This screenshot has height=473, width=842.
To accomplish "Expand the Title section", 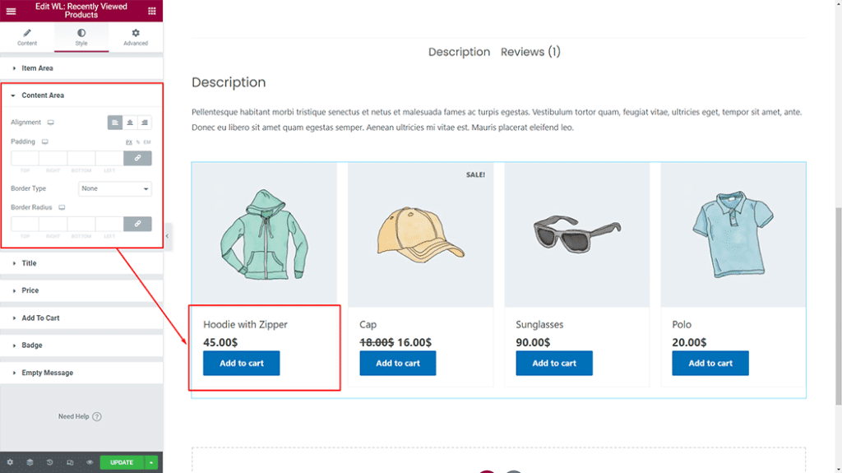I will [x=29, y=263].
